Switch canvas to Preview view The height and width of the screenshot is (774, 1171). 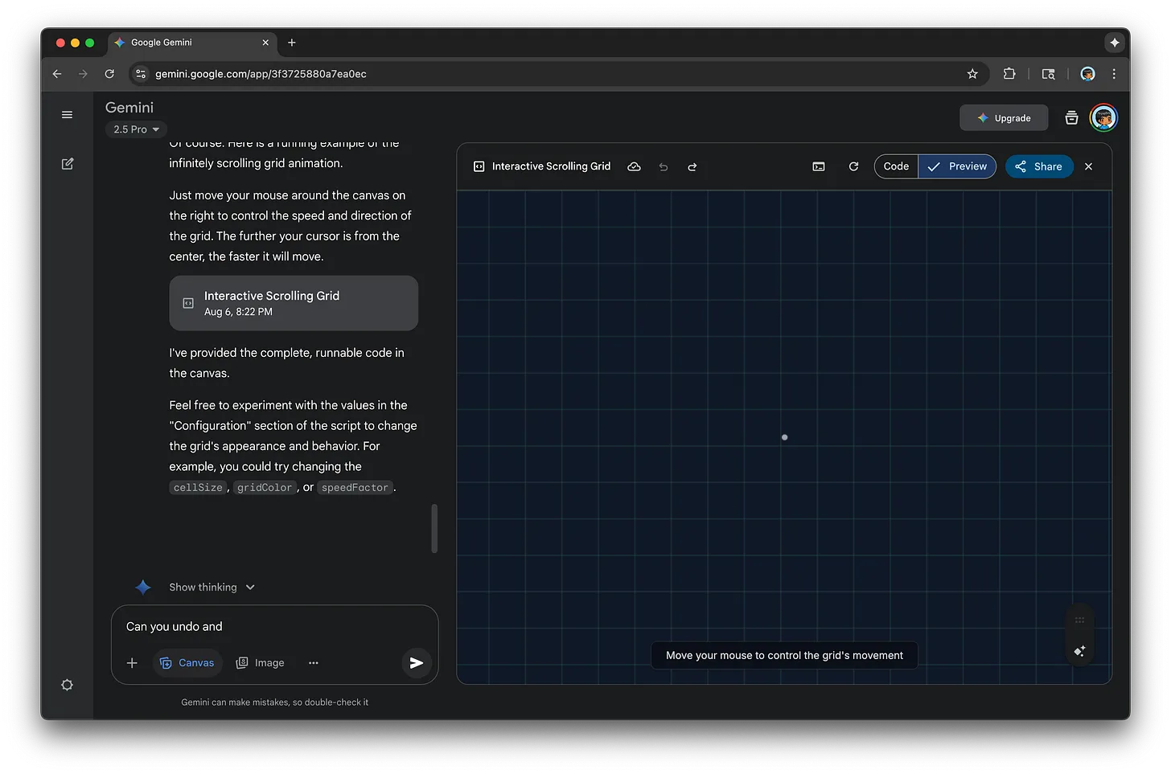pyautogui.click(x=957, y=166)
